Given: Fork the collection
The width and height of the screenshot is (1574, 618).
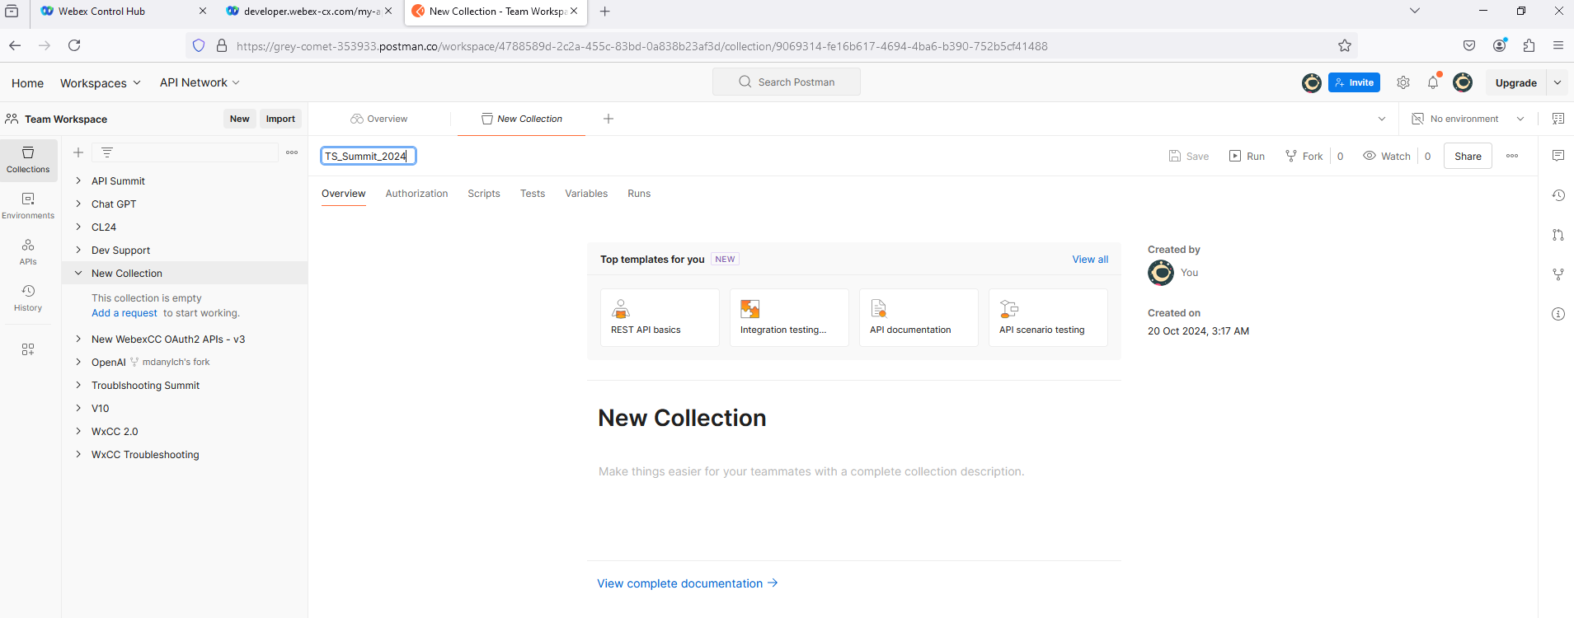Looking at the screenshot, I should tap(1304, 156).
